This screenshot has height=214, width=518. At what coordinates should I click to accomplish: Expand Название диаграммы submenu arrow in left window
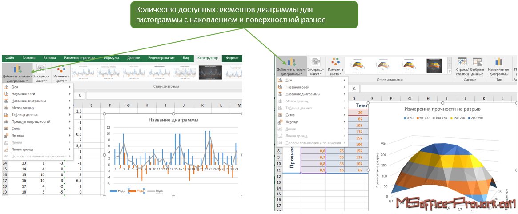[70, 101]
